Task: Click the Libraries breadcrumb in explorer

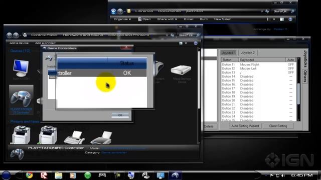Action: coord(144,11)
